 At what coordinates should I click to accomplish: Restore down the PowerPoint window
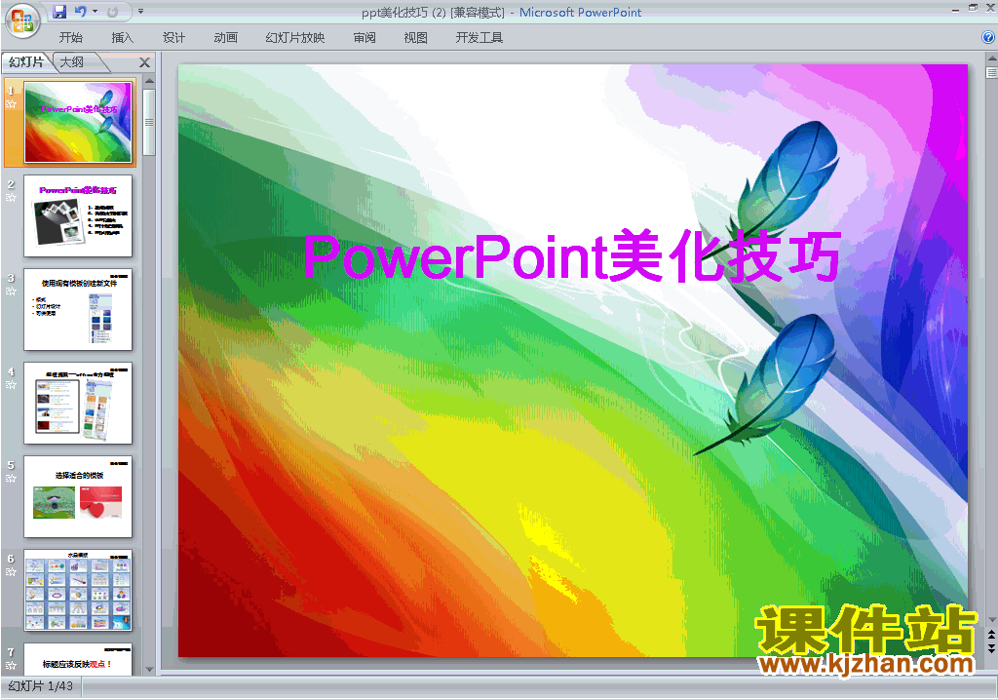pyautogui.click(x=974, y=8)
